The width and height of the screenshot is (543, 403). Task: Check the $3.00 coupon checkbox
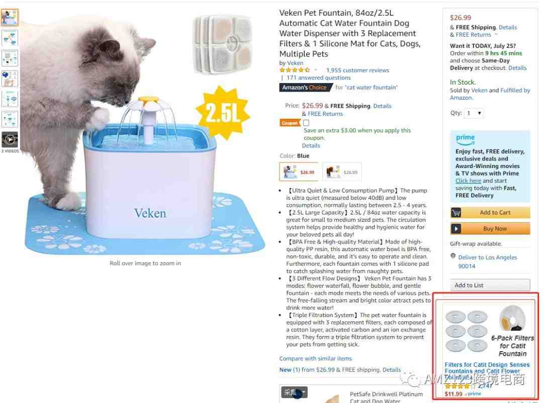(306, 123)
